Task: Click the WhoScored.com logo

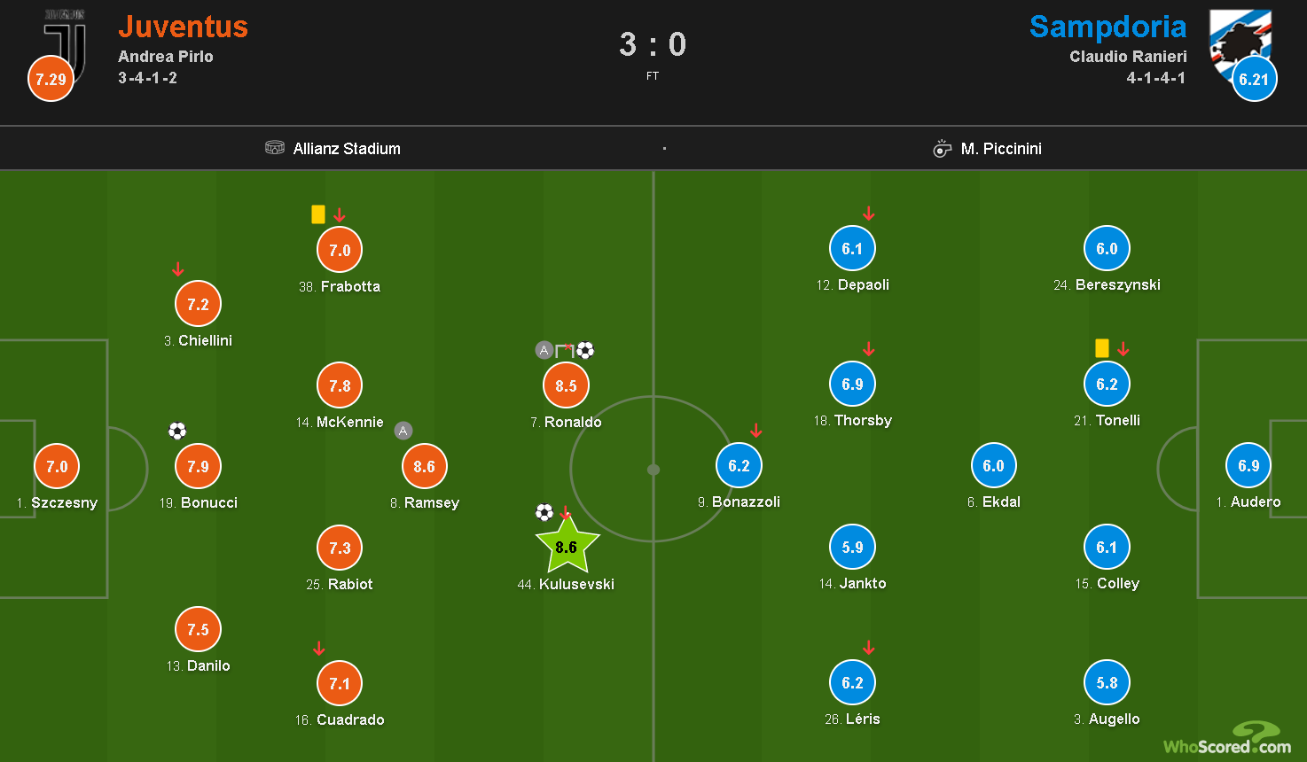Action: click(x=1227, y=739)
